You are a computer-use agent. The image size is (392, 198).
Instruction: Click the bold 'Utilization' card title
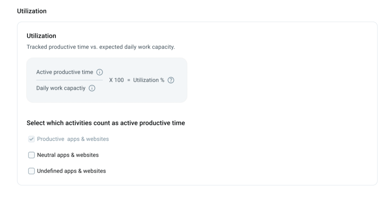[x=41, y=36]
